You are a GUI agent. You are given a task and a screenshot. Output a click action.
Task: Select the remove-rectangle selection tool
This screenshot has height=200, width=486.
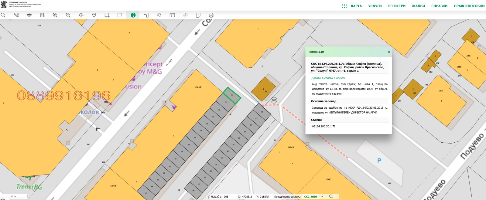[120, 15]
